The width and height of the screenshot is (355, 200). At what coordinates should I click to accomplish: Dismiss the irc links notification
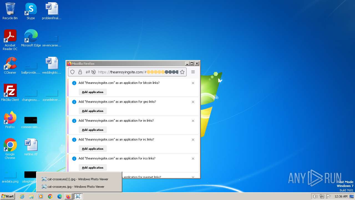tap(193, 140)
